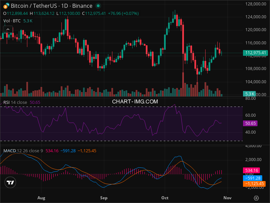The image size is (270, 203).
Task: Click the Nov label on time axis
Action: tap(227, 198)
